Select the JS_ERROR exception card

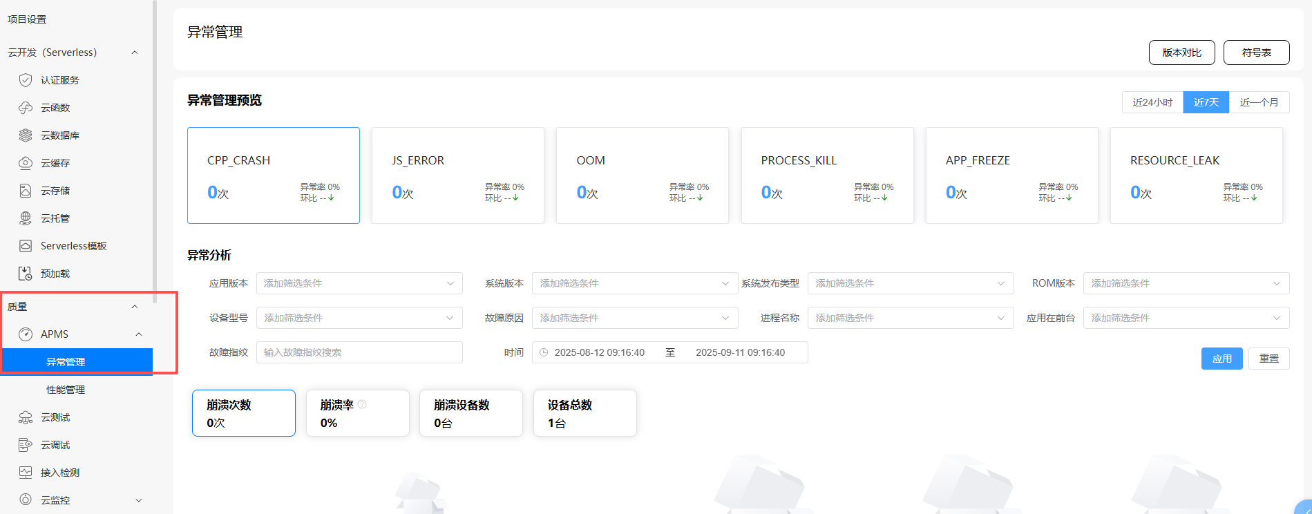pos(457,175)
